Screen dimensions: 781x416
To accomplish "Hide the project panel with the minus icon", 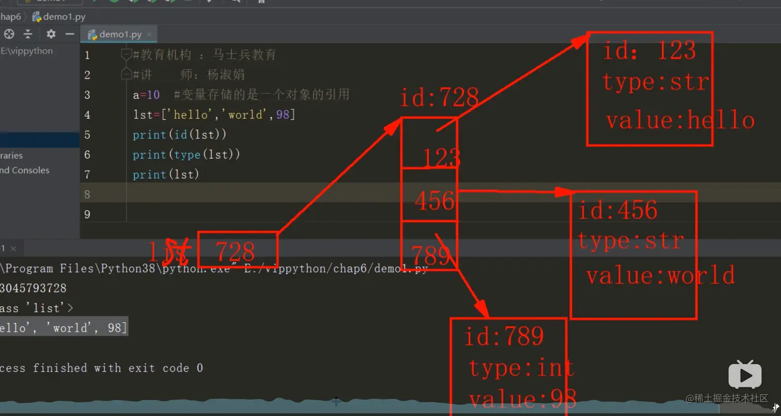I will pyautogui.click(x=70, y=34).
